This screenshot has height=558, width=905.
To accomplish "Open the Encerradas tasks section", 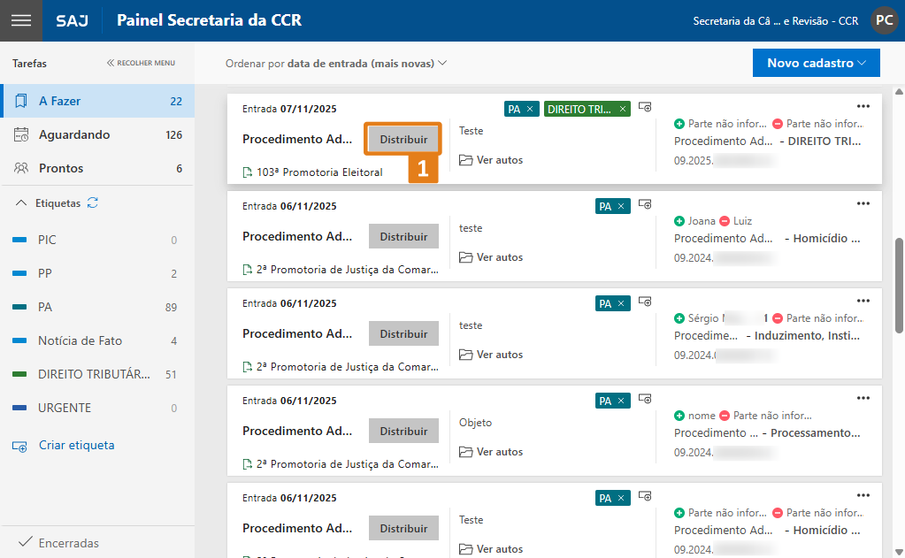I will 68,543.
